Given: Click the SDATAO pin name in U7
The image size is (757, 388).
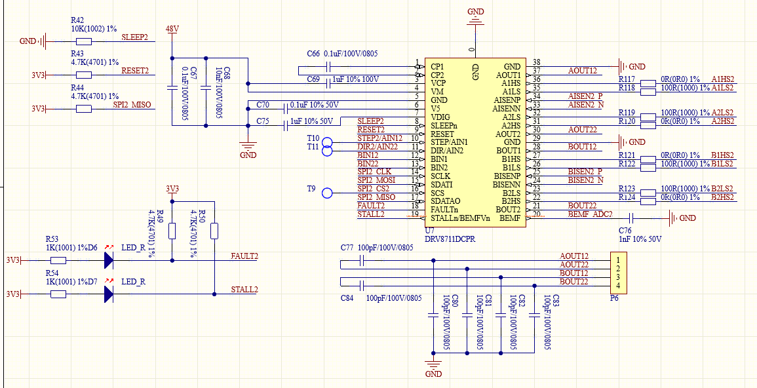Looking at the screenshot, I should [x=446, y=201].
